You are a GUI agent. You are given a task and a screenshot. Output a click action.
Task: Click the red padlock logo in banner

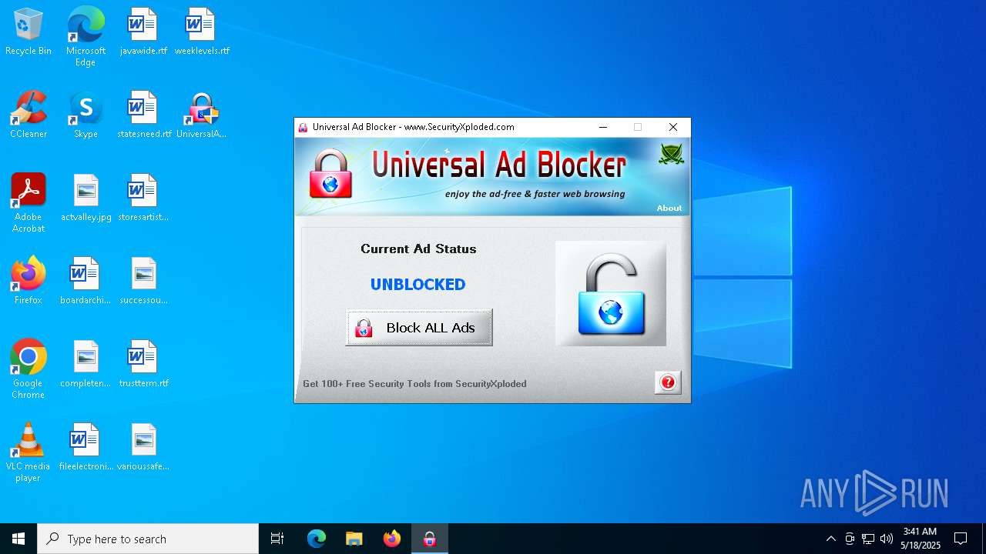330,174
